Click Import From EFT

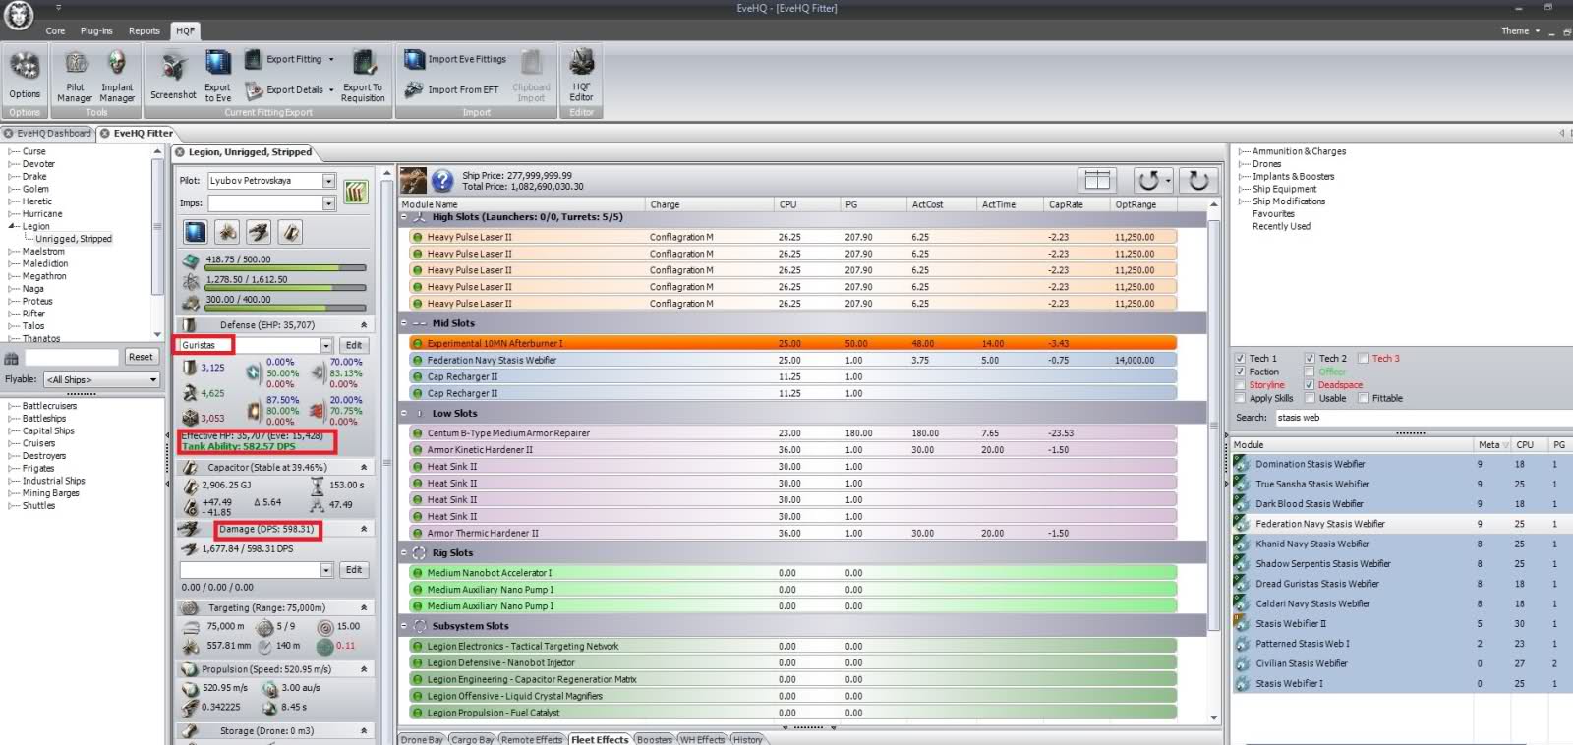(452, 89)
